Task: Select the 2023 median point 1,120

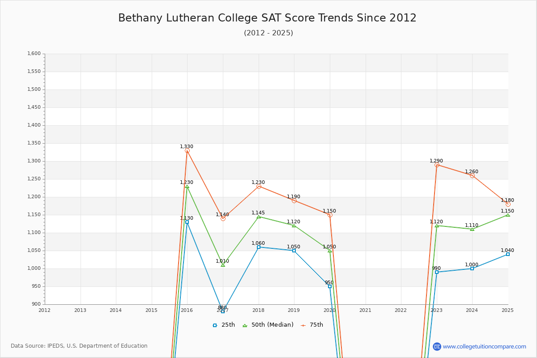Action: click(437, 226)
